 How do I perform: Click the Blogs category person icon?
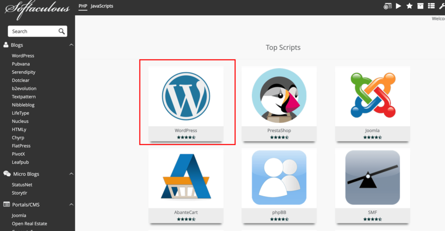[6, 44]
